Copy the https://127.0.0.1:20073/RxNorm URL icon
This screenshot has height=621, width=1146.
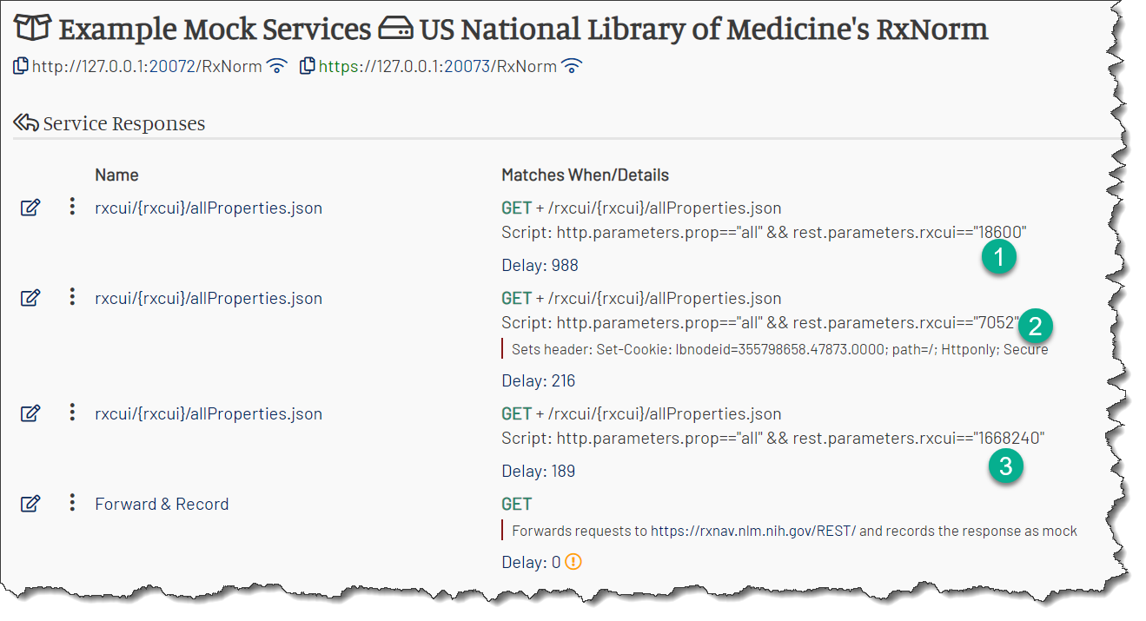point(307,66)
